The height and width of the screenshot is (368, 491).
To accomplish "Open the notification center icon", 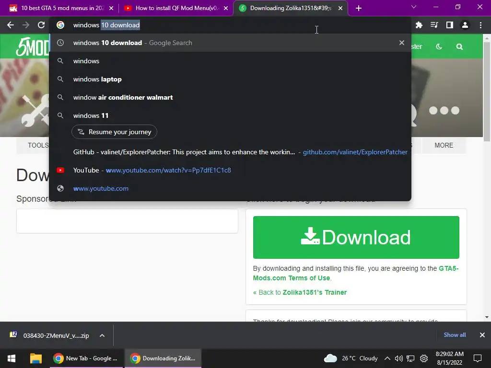I will point(477,358).
